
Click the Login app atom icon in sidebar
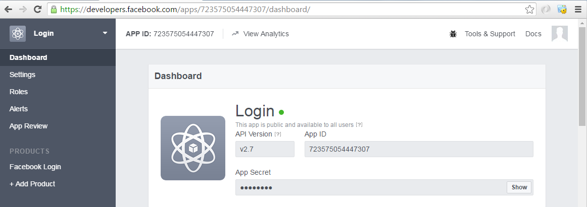point(18,34)
